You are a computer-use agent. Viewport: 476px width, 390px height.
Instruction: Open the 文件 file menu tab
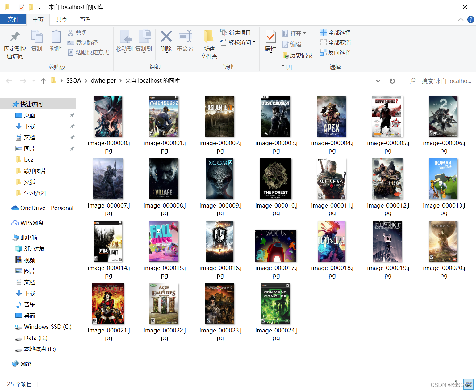(x=13, y=19)
